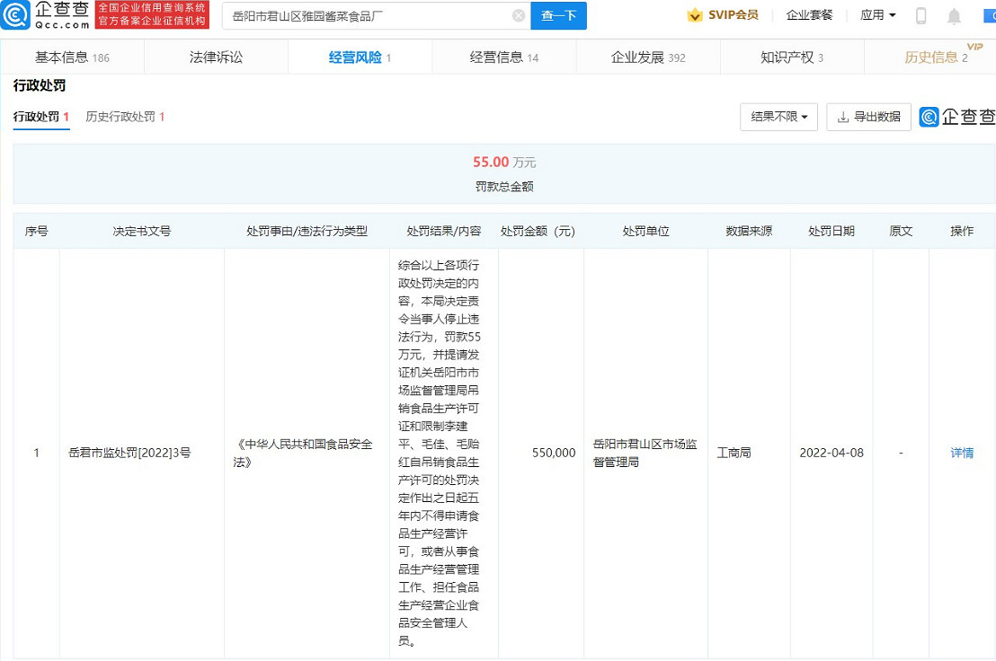Open the 结果不限 filter dropdown
Screen dimensions: 996x661
778,117
